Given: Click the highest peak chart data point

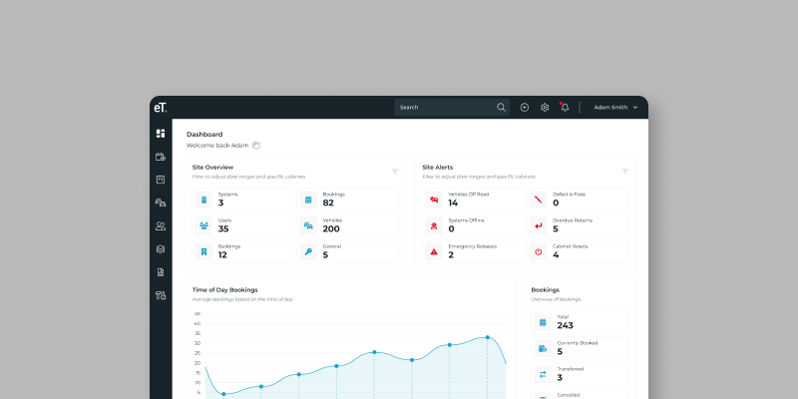Looking at the screenshot, I should [x=487, y=337].
